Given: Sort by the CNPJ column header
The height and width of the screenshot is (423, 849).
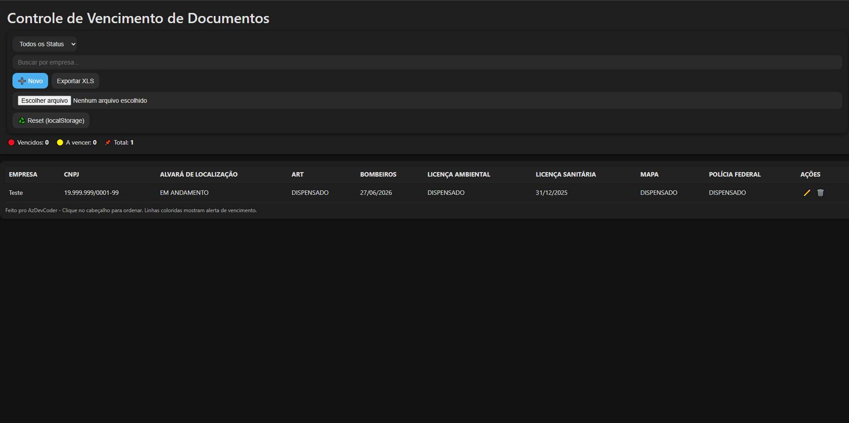Looking at the screenshot, I should 72,174.
